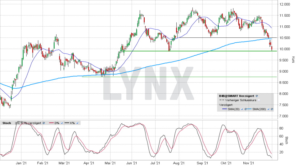Open settings icon next to B4B@SMART Verzögert
Screen dimensions: 298x167
257,96
